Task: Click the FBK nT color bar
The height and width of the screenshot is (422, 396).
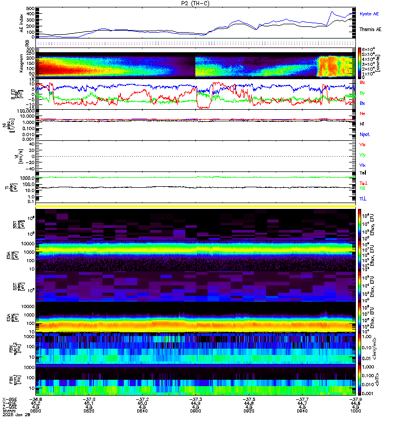Action: (x=360, y=379)
